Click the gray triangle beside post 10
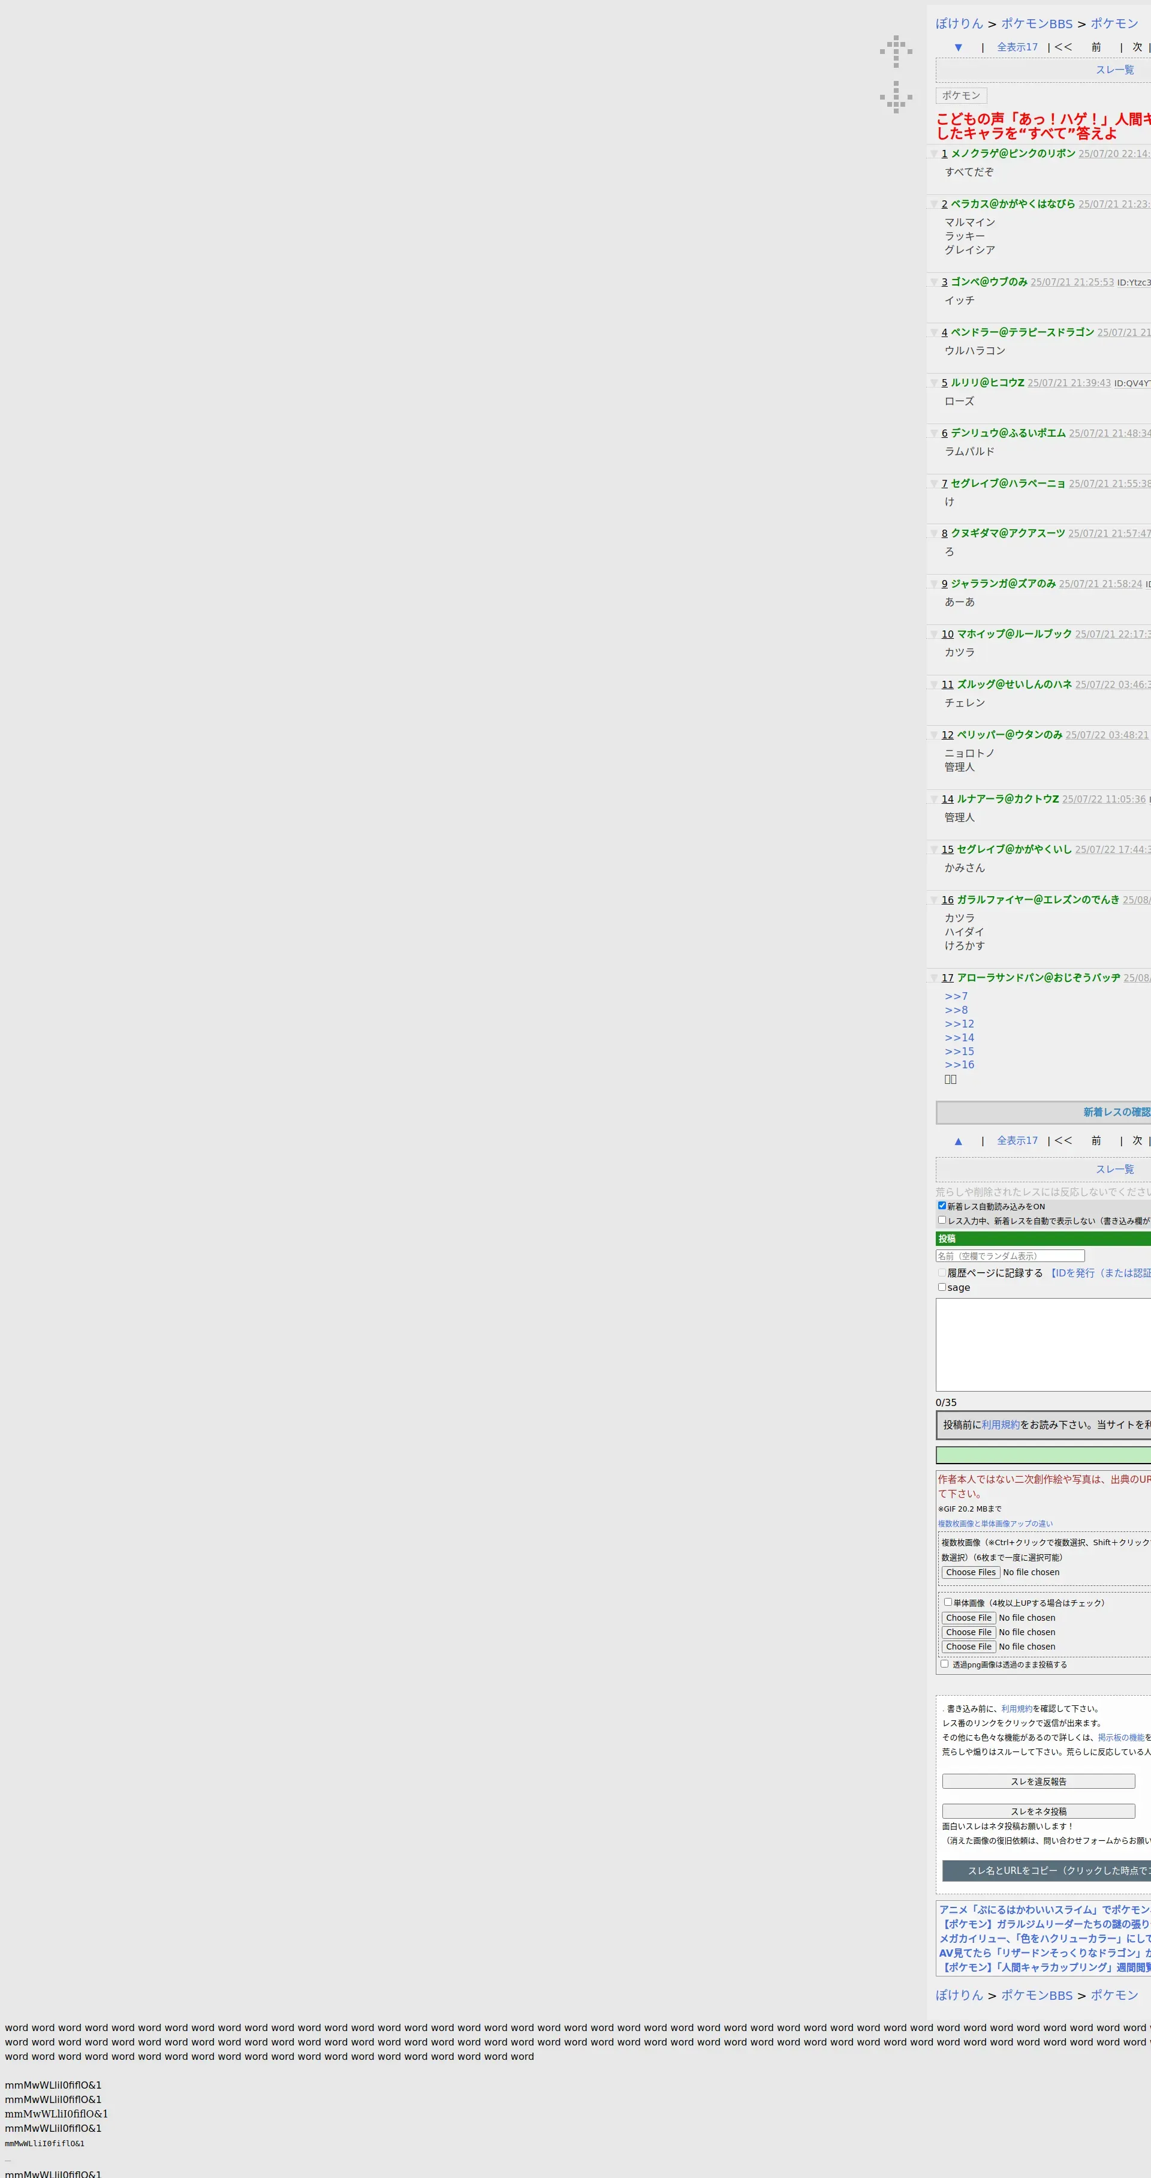The image size is (1151, 2178). (934, 634)
